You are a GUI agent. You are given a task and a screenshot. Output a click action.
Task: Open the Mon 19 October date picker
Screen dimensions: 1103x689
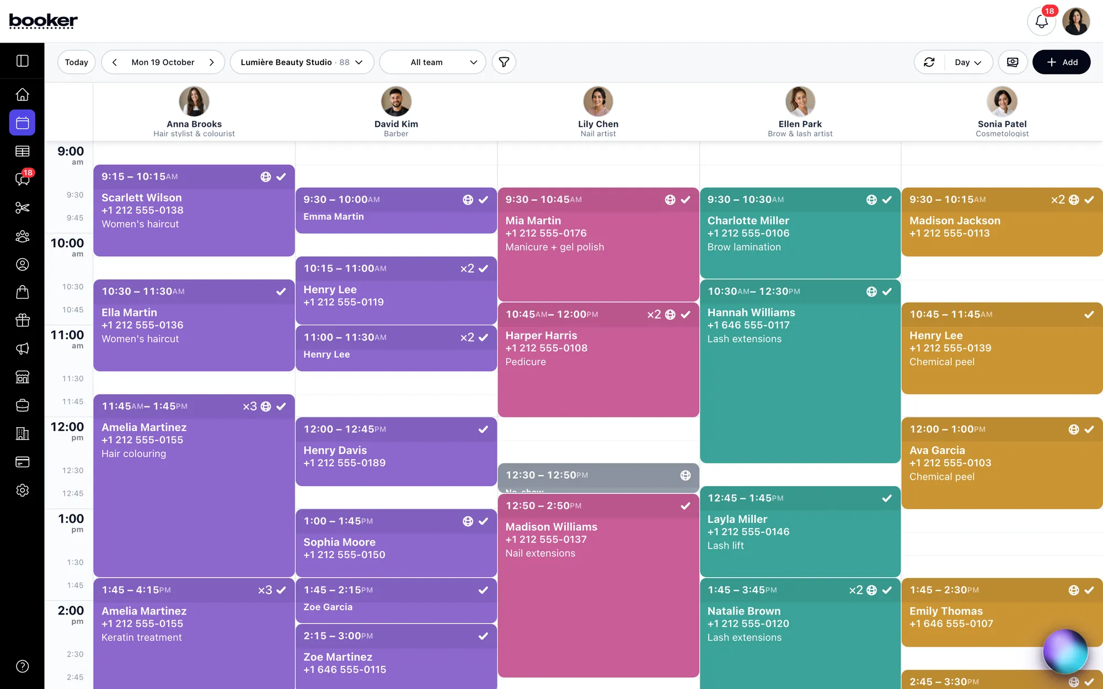click(163, 62)
